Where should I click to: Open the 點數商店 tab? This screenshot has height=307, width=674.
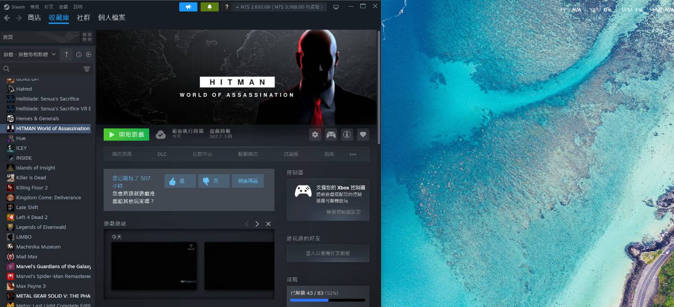(x=248, y=154)
